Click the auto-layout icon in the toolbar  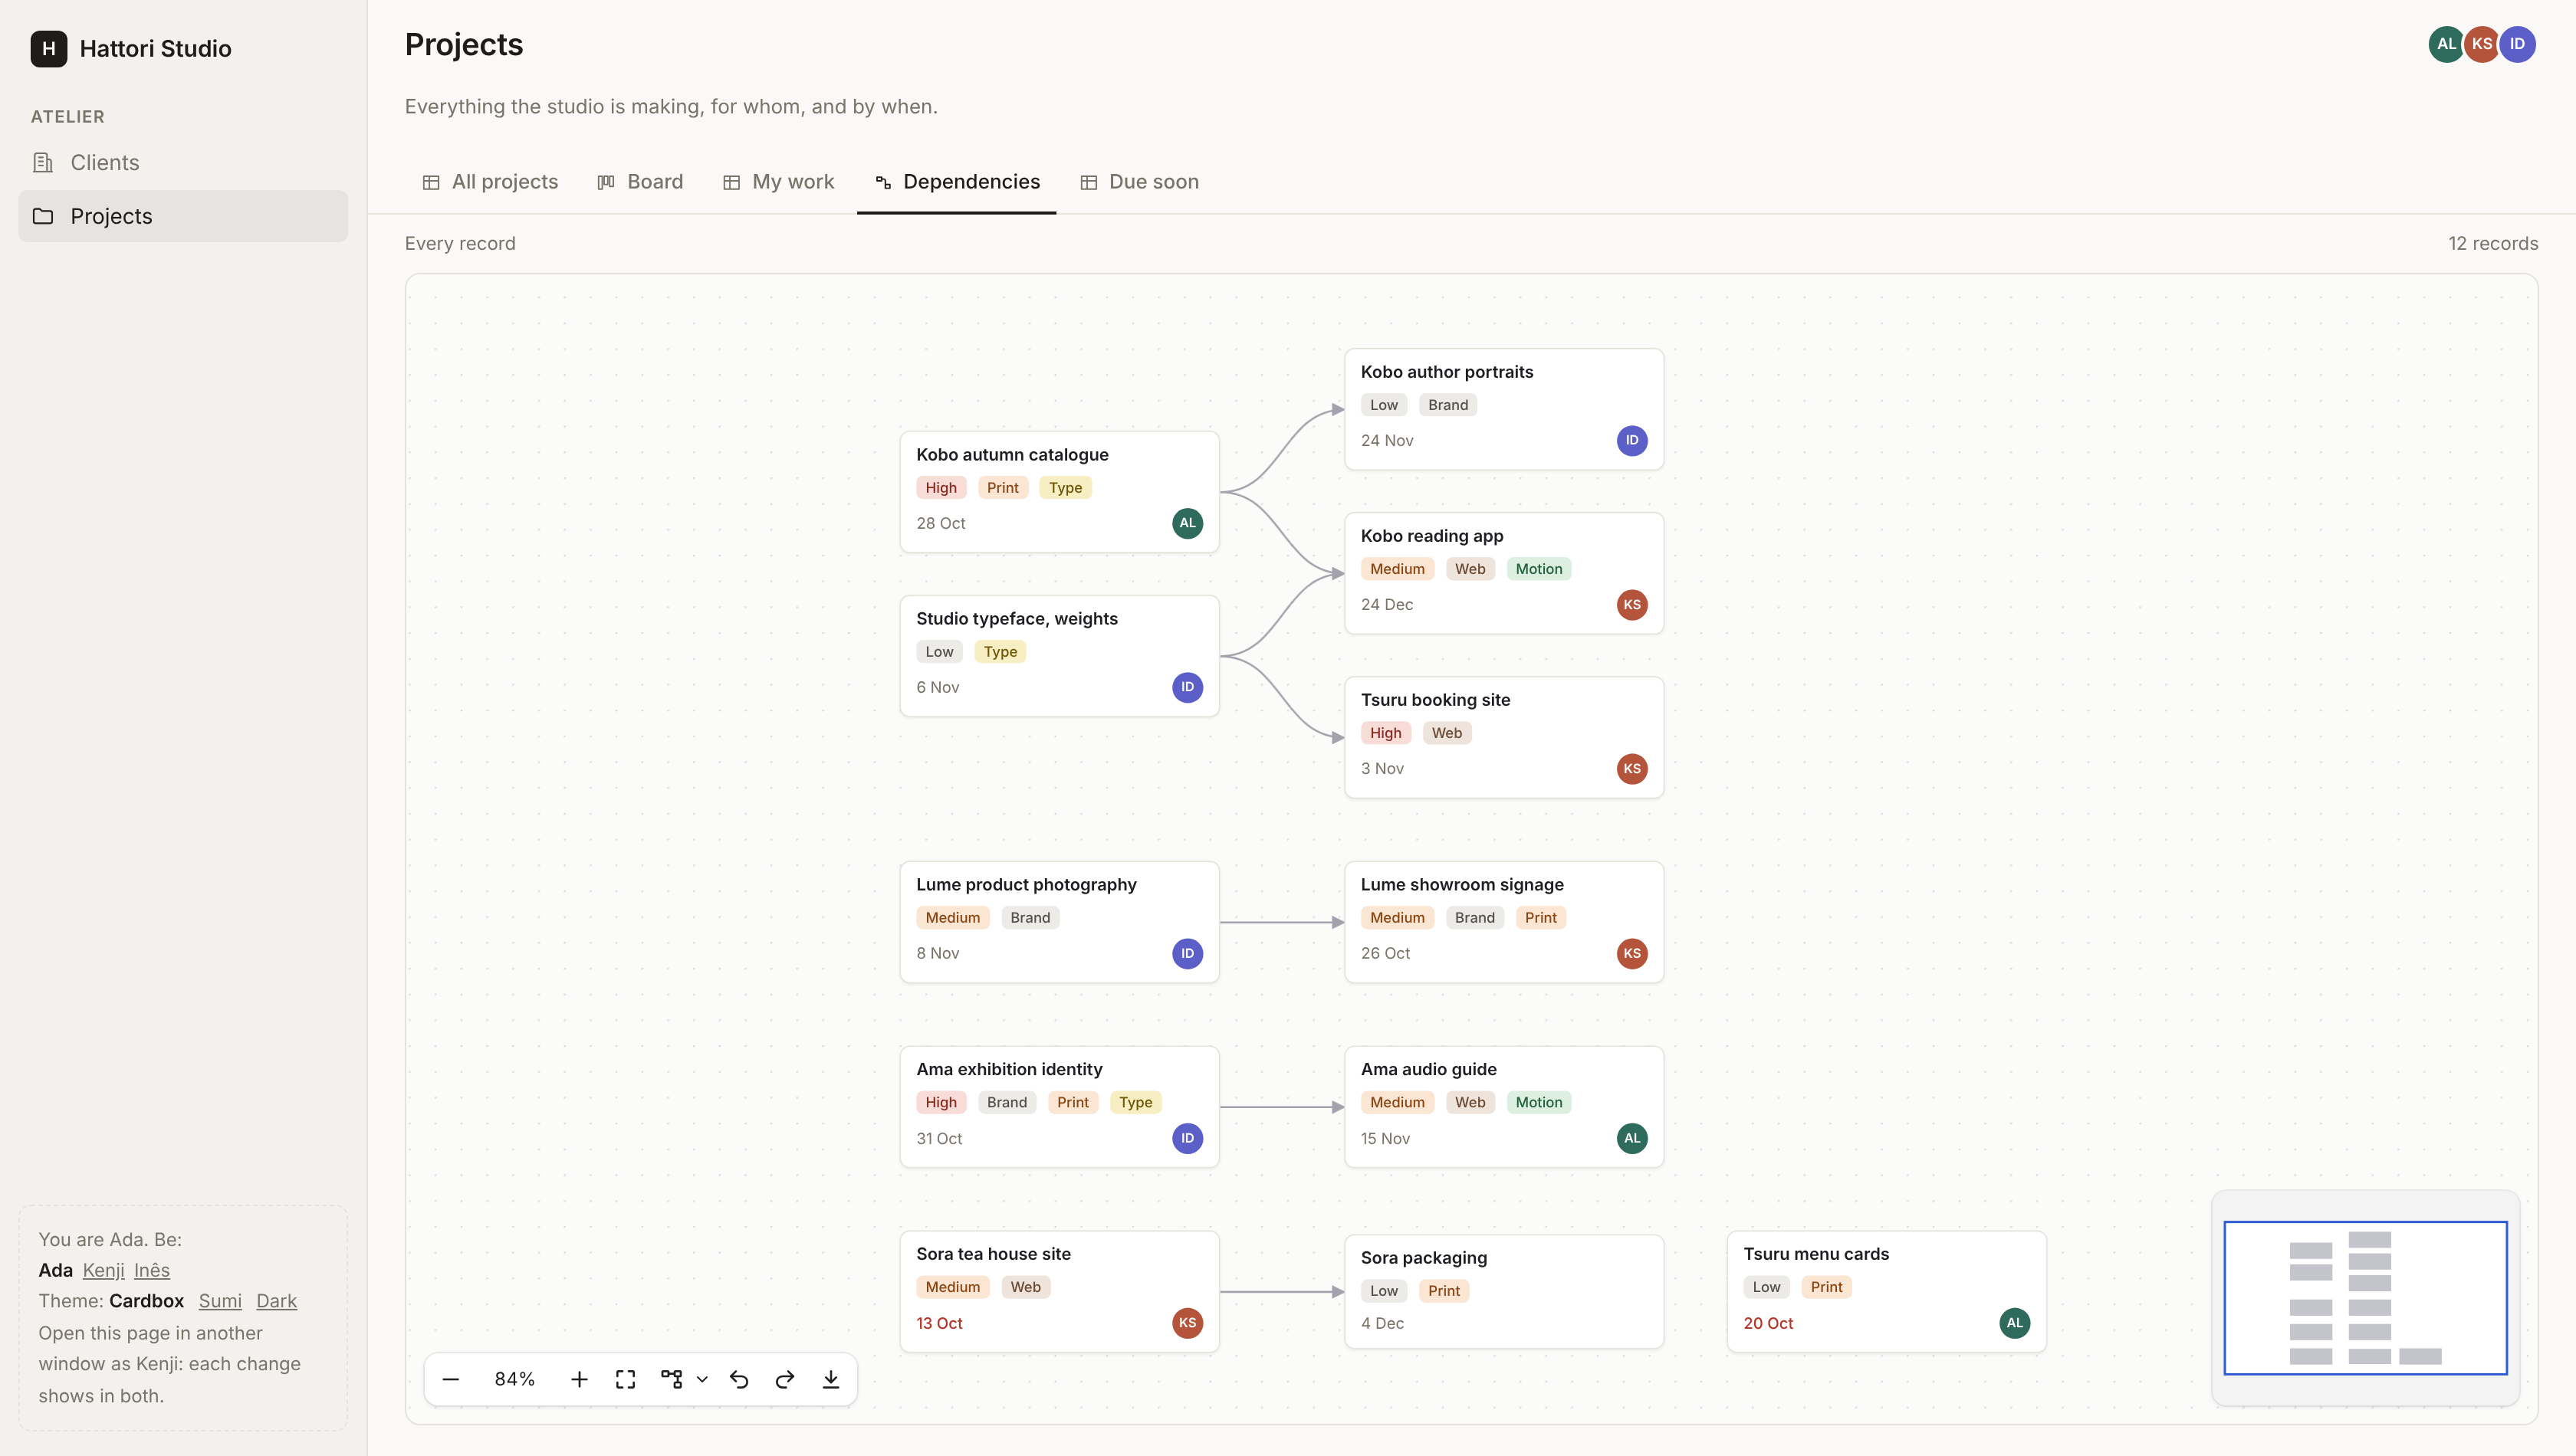(672, 1379)
